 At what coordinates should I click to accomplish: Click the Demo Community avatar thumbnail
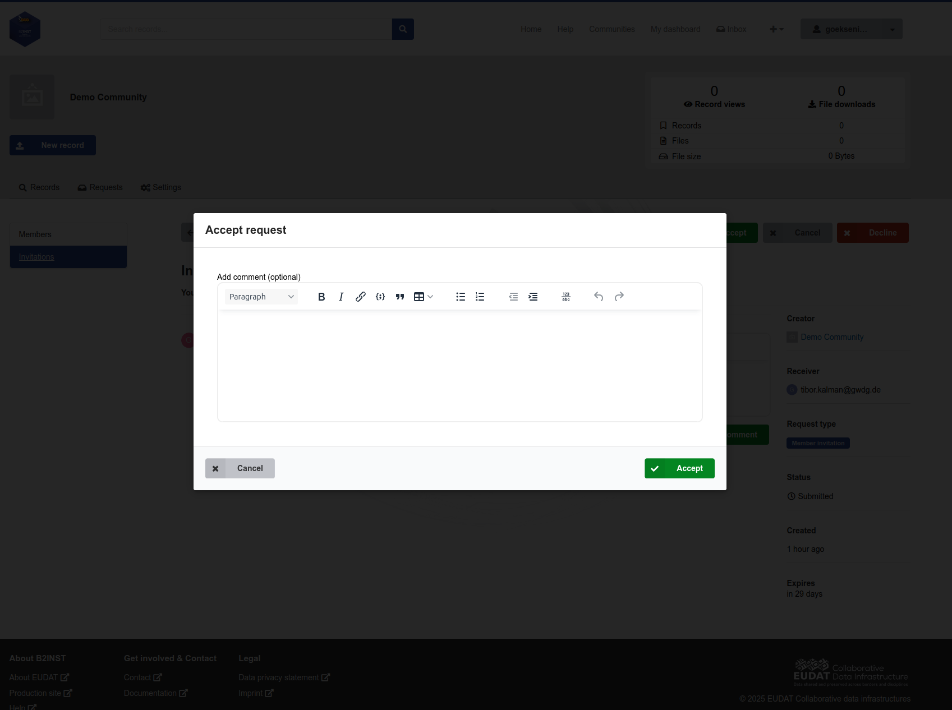pos(32,97)
